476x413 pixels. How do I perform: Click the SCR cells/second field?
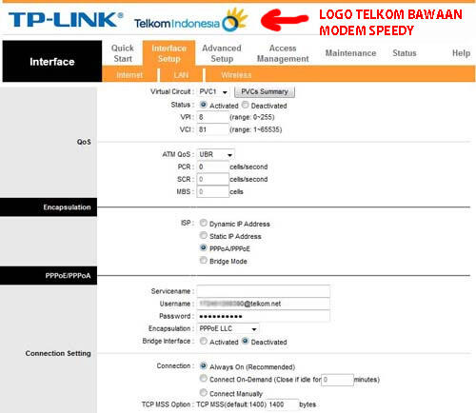click(212, 179)
